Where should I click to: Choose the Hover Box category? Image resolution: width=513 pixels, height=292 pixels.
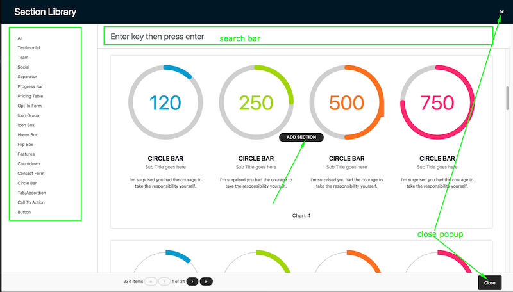28,135
